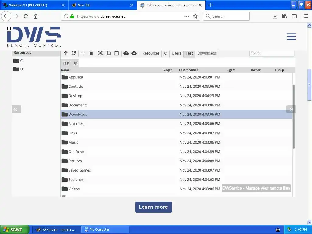Viewport: 312px width, 234px height.
Task: Switch to the Windows 91 browser tab
Action: click(34, 5)
